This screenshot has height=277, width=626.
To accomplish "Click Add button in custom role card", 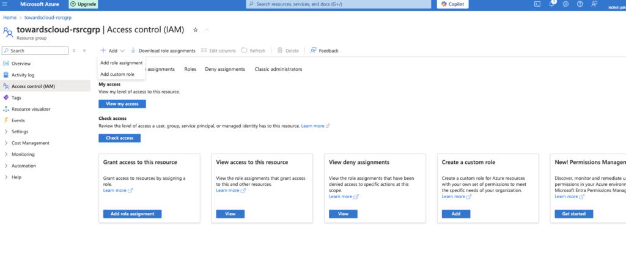I will pyautogui.click(x=456, y=214).
